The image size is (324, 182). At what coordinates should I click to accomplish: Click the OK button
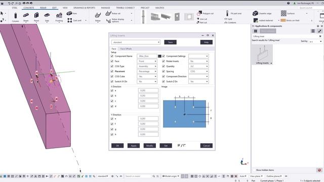117,146
